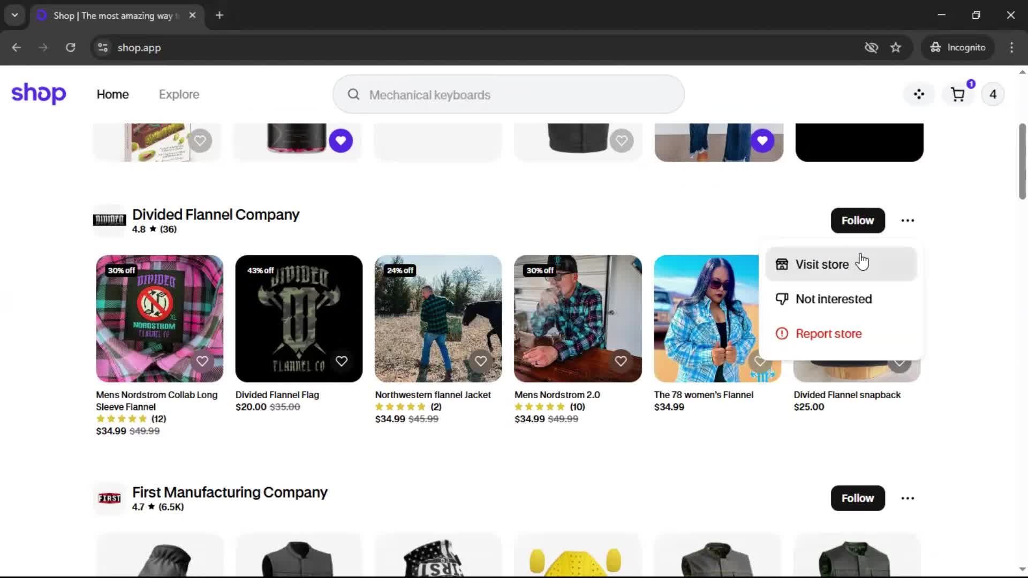This screenshot has height=578, width=1028.
Task: Click the sparkle assistant icon in header
Action: pos(919,95)
